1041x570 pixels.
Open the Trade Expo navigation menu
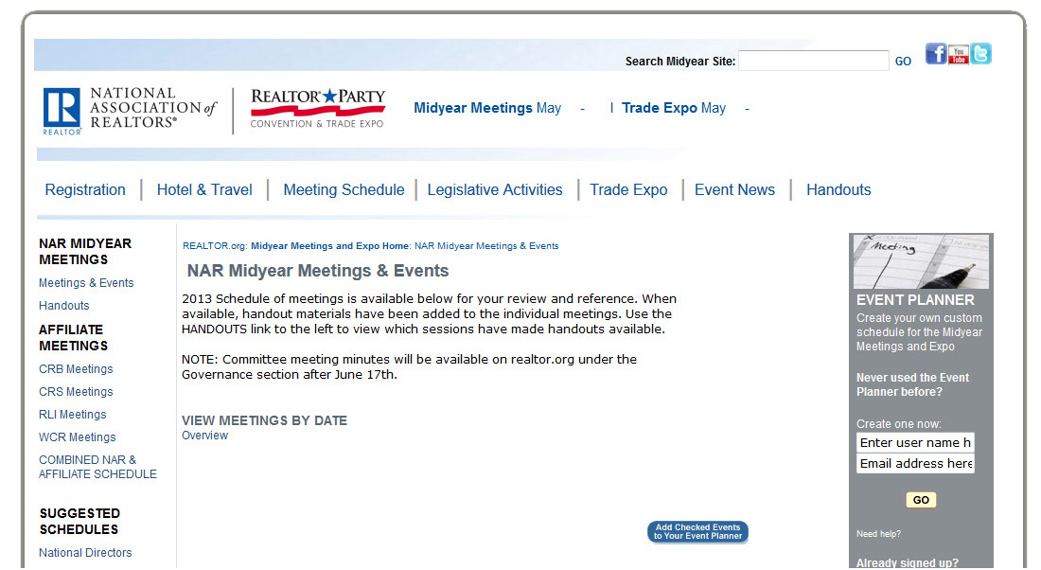(628, 190)
